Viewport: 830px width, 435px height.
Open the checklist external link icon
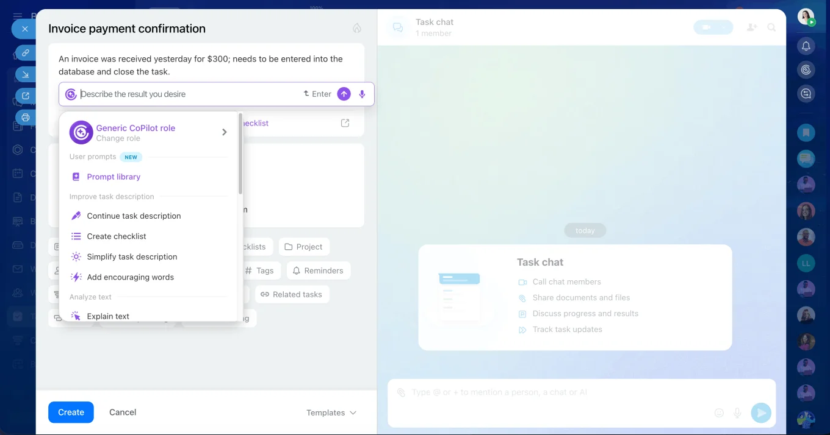[x=345, y=122]
